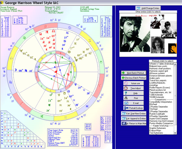Click the printer icon on Print
Viewport: 182px width, 149px height.
pos(126,98)
